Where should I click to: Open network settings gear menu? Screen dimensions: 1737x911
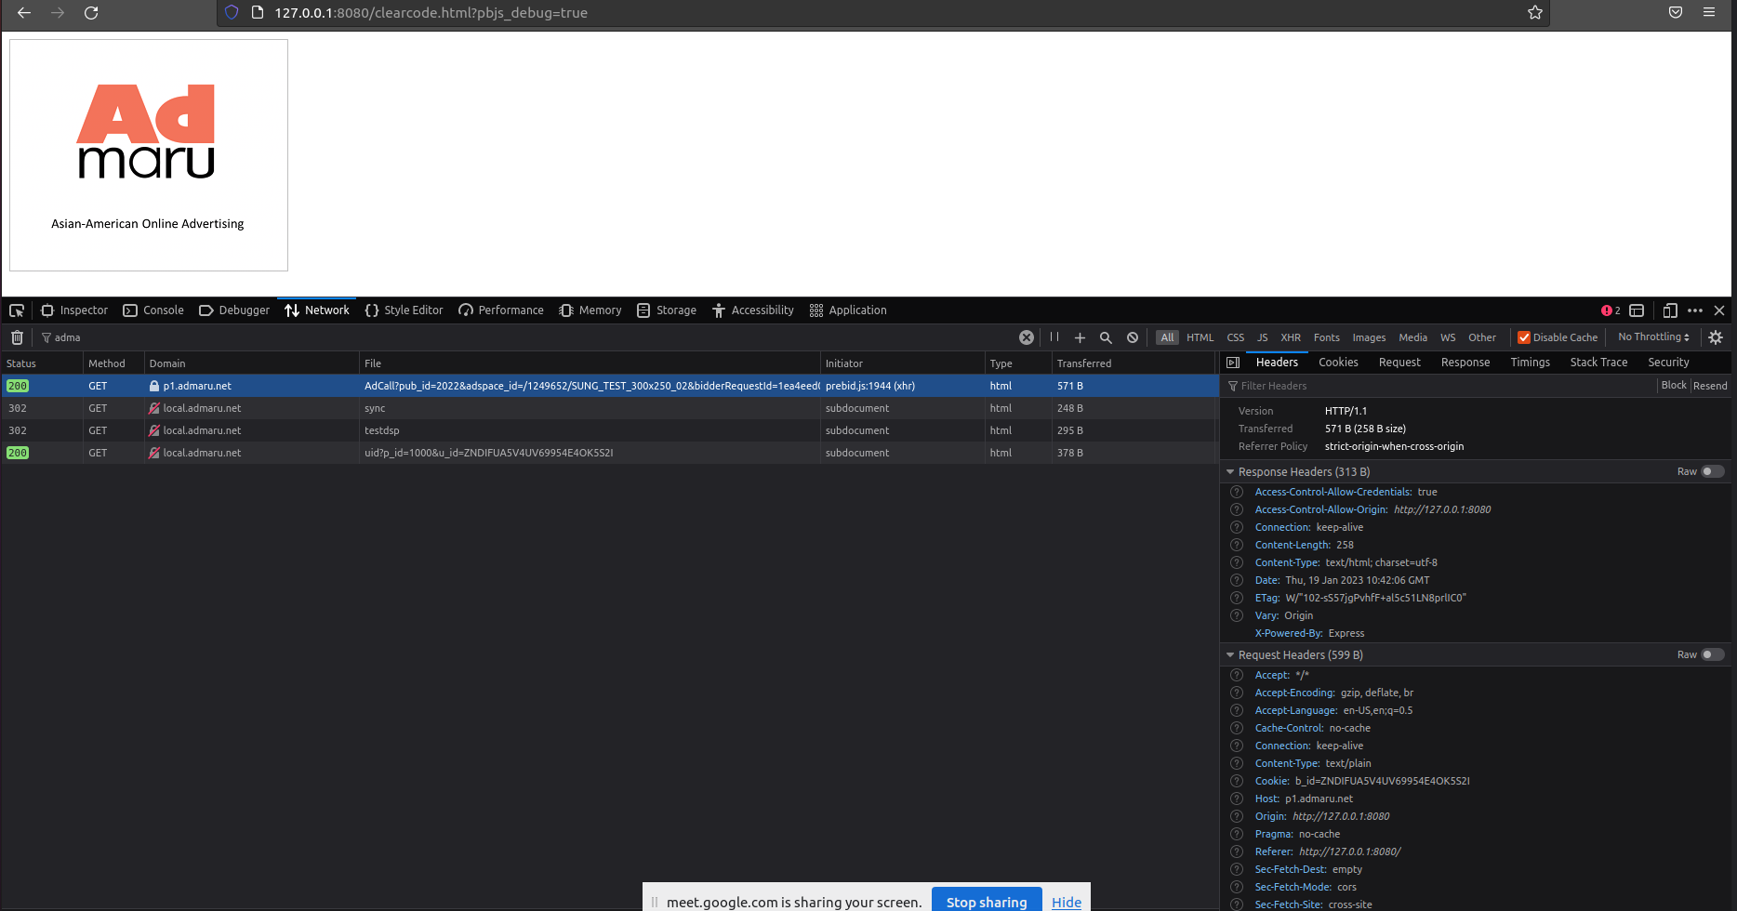[x=1716, y=337]
